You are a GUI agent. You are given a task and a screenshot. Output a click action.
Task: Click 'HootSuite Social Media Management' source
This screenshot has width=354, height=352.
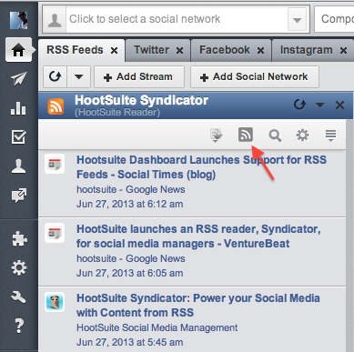[x=157, y=327]
